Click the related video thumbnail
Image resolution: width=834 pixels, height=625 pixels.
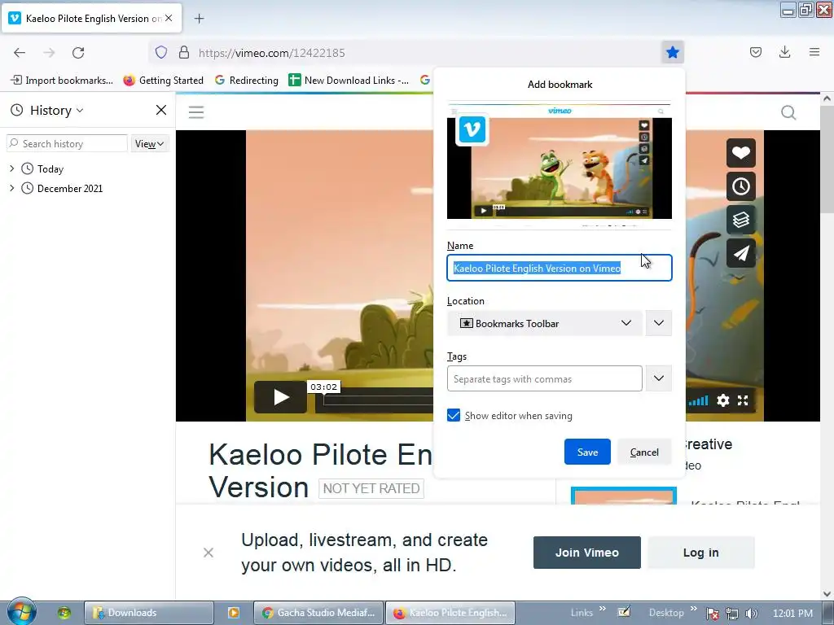tap(623, 496)
